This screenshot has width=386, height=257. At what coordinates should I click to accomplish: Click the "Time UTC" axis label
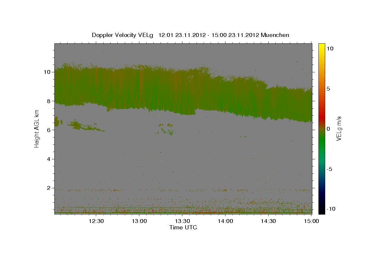pyautogui.click(x=183, y=227)
